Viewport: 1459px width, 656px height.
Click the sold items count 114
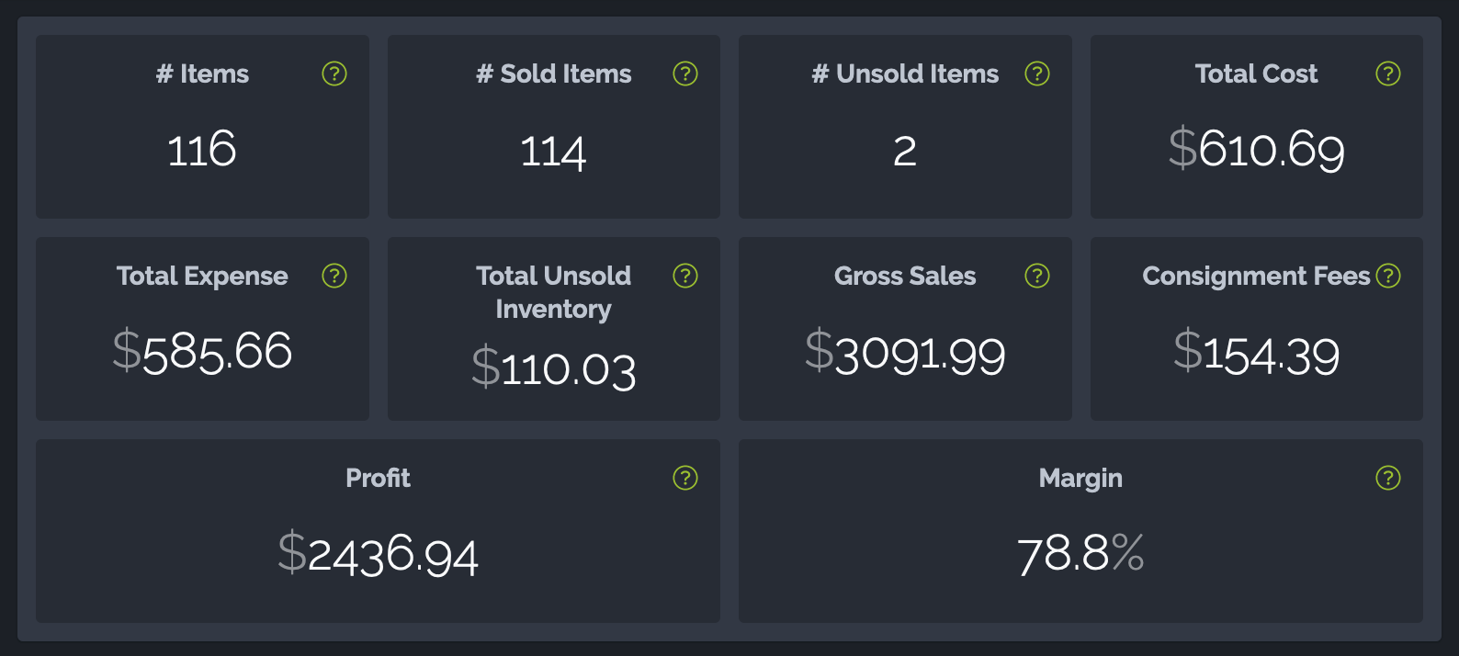(553, 152)
